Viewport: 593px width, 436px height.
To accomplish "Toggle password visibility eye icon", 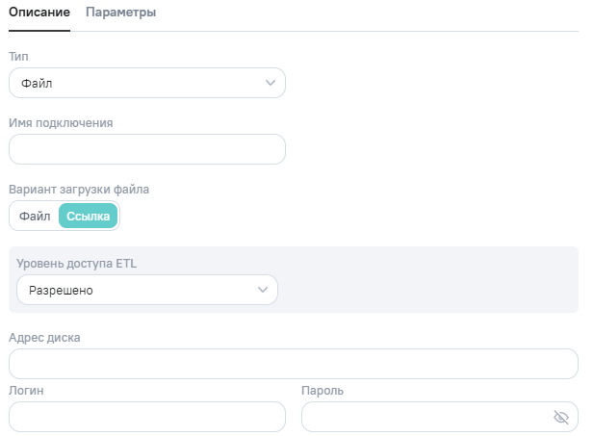I will coord(561,417).
